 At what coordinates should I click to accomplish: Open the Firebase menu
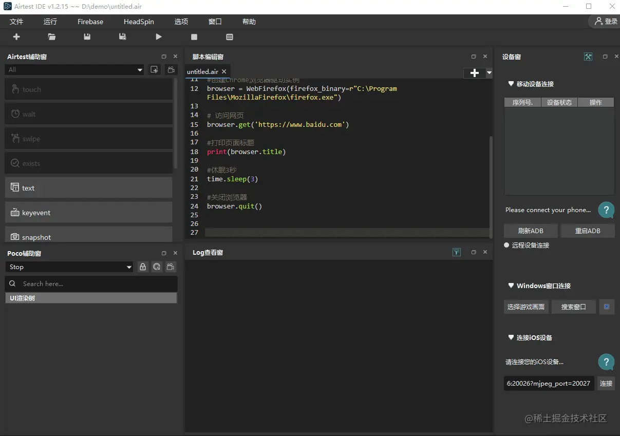click(90, 22)
